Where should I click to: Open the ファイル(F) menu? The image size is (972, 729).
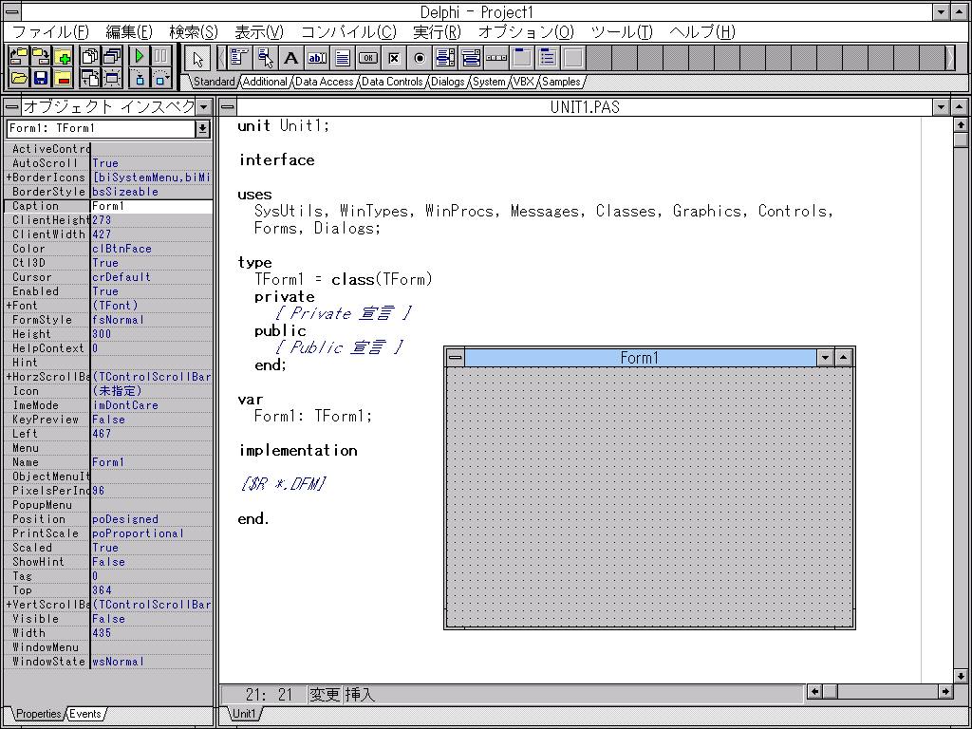(51, 32)
